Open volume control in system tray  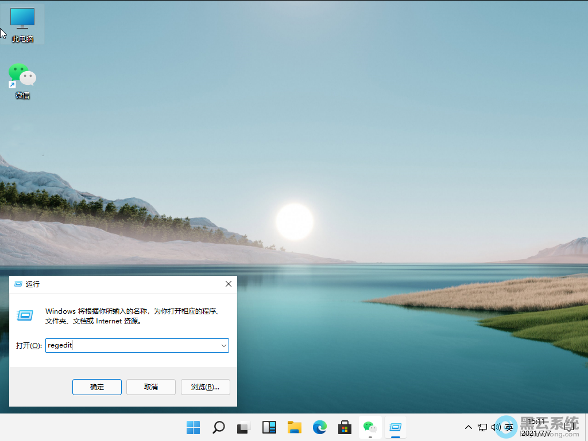[496, 427]
